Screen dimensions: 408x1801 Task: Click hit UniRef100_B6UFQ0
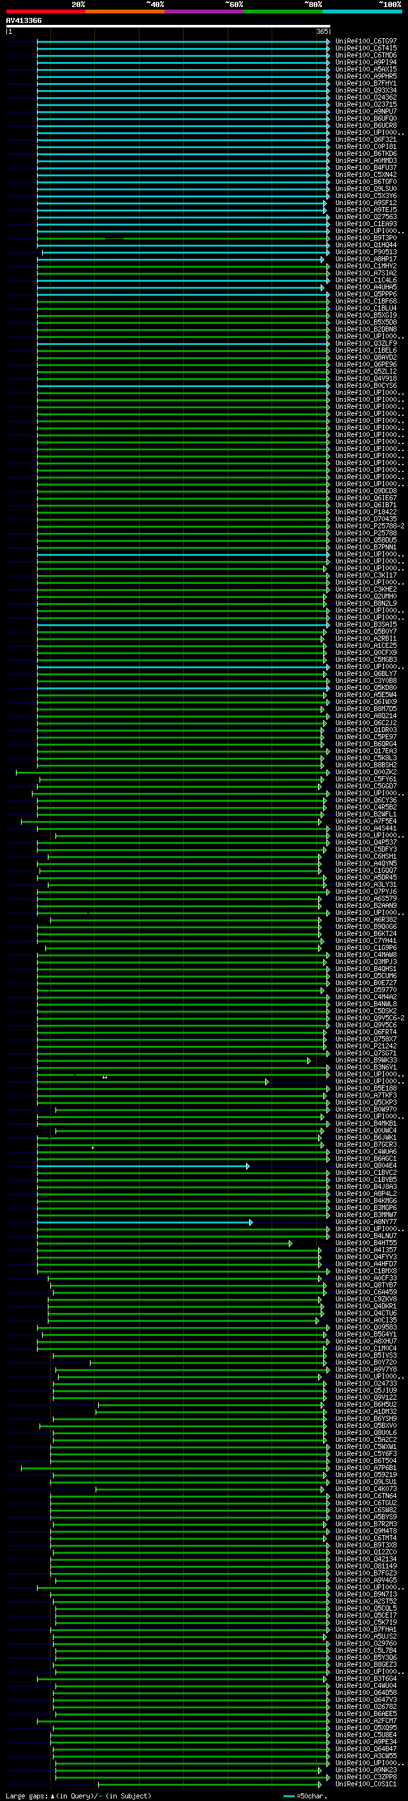(x=366, y=119)
